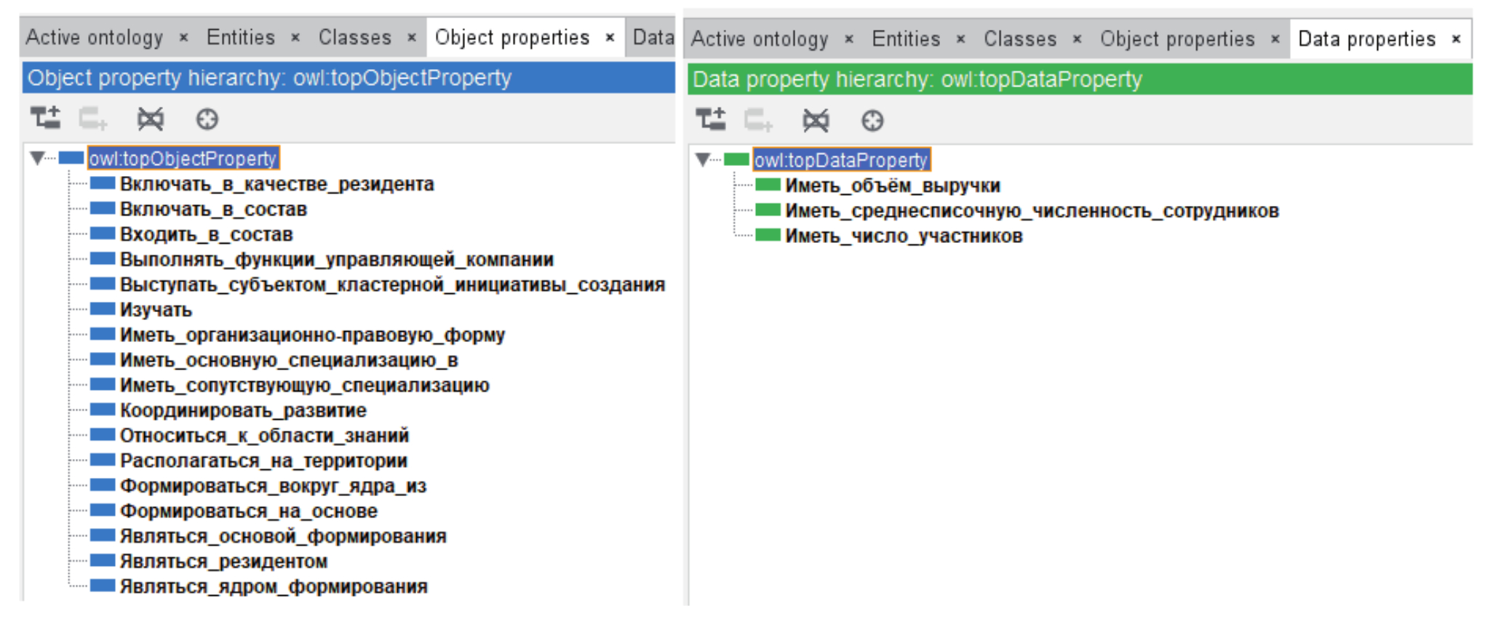Switch to Classes tab in left panel
This screenshot has height=630, width=1493.
354,37
